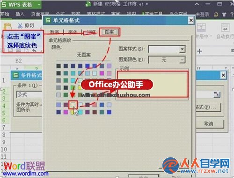
Task: Click the 剪切 scissors icon
Action: point(20,26)
